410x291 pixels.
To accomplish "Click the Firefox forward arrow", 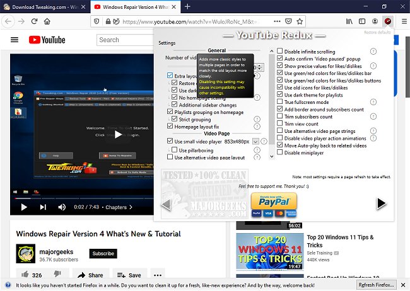I will point(21,21).
